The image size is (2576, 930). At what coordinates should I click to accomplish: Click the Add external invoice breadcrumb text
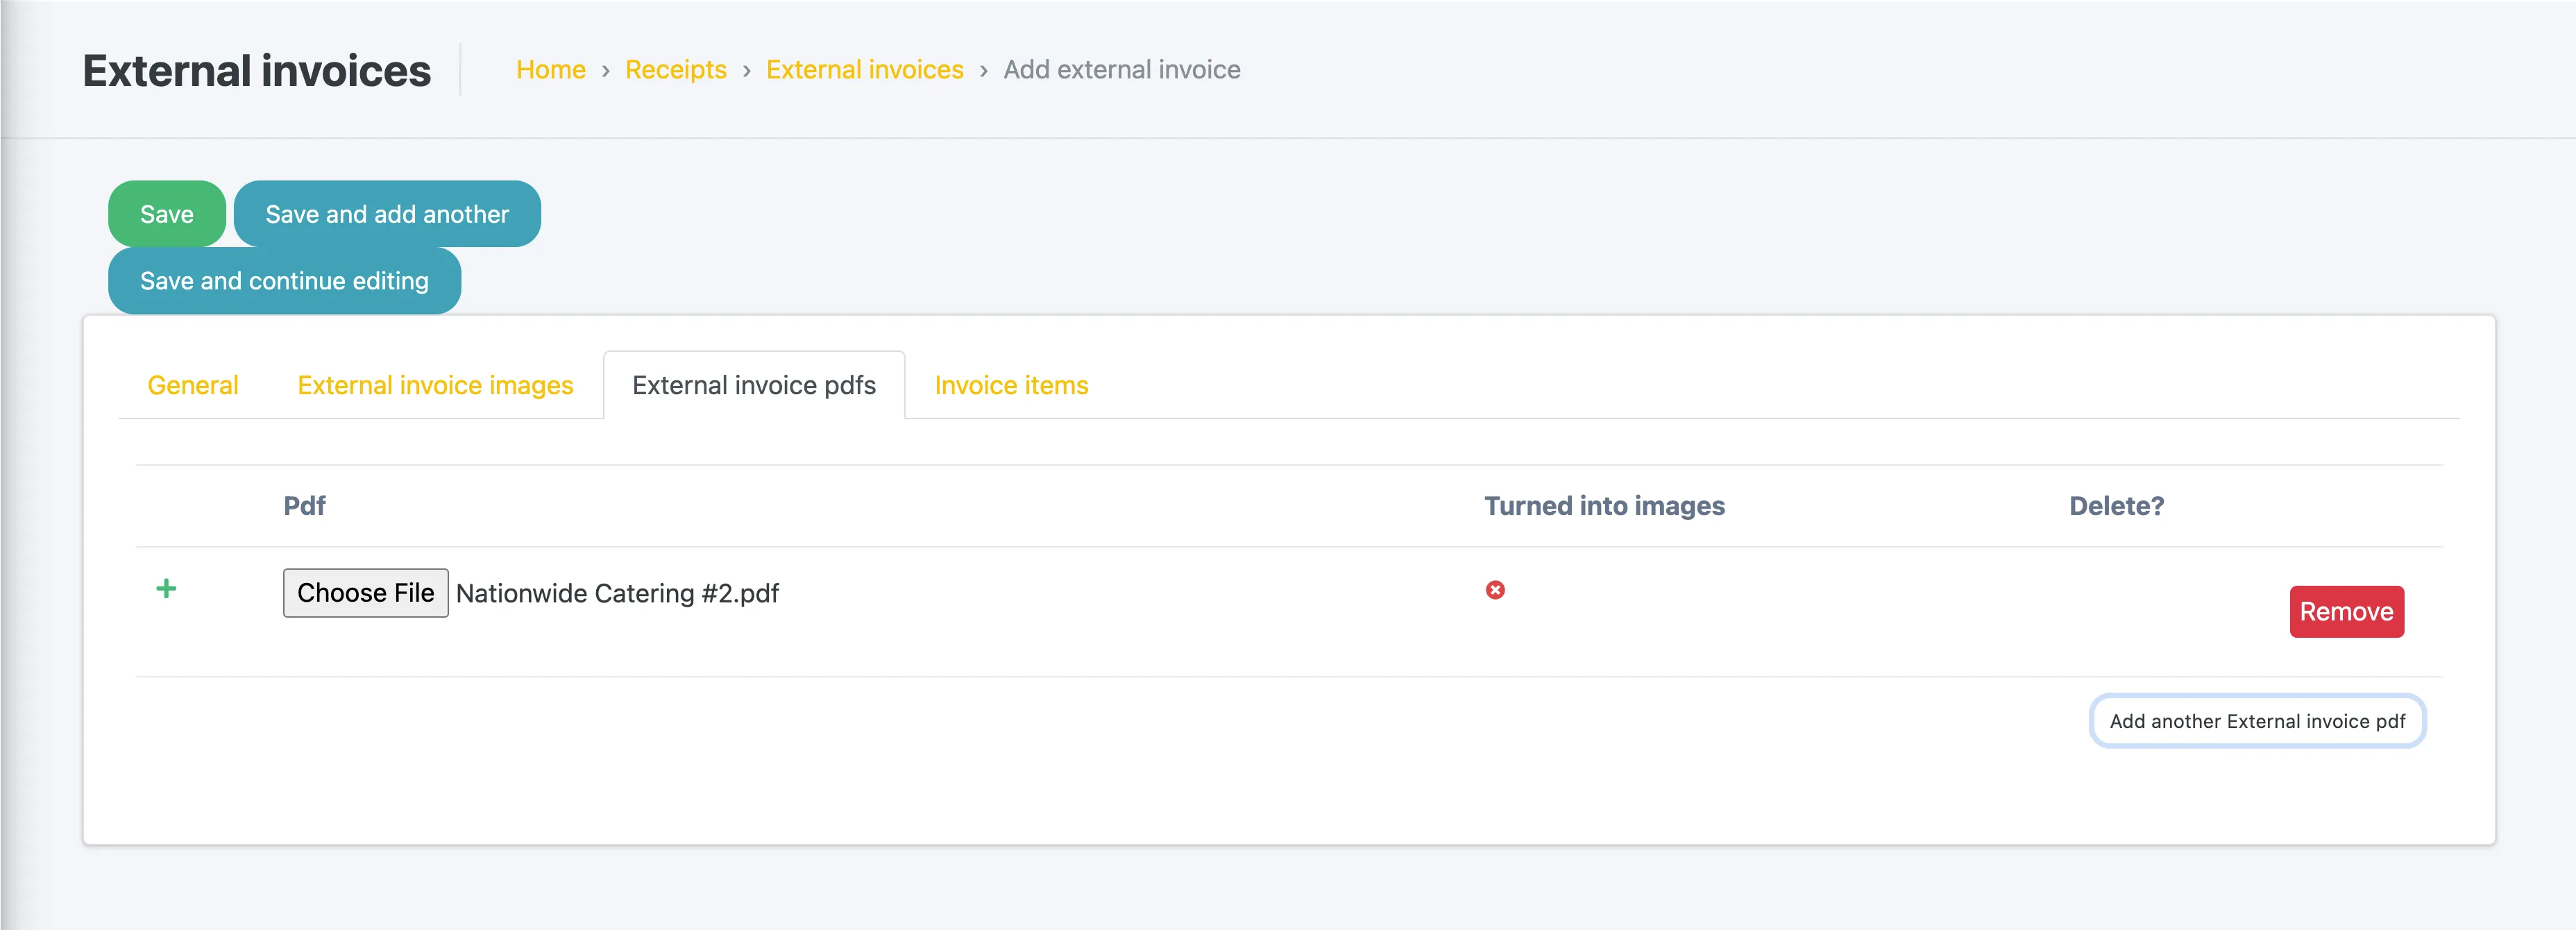[x=1122, y=70]
